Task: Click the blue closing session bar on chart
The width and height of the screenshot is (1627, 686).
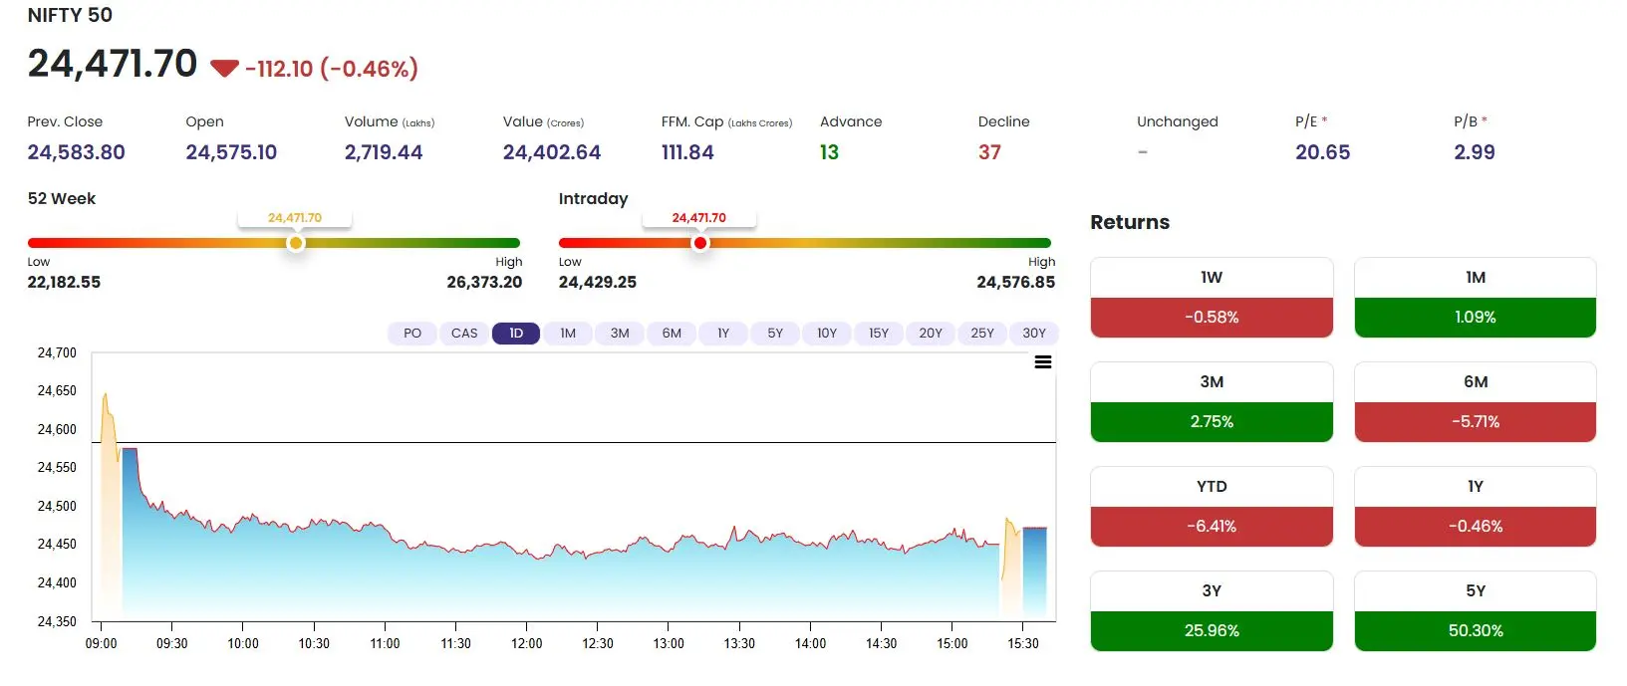Action: [x=1035, y=572]
